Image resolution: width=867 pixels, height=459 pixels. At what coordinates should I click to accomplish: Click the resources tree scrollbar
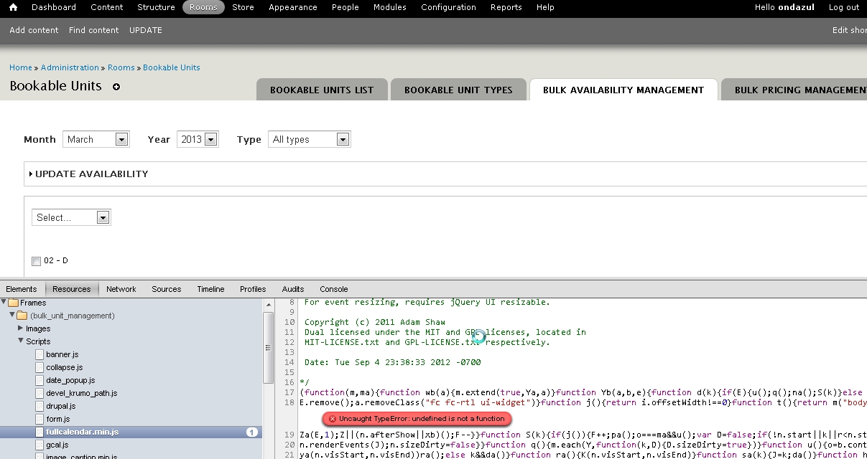[x=268, y=348]
